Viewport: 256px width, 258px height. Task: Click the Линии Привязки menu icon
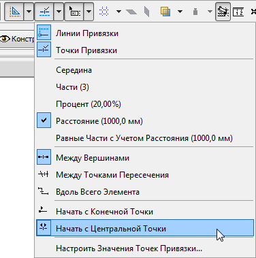point(44,33)
